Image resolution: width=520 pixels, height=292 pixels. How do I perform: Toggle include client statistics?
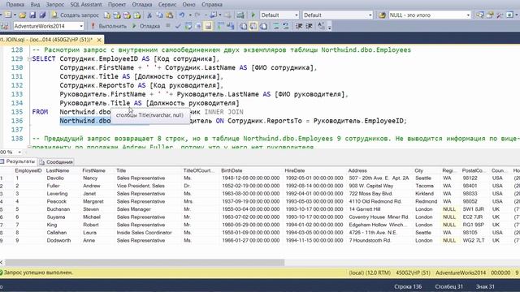(230, 26)
